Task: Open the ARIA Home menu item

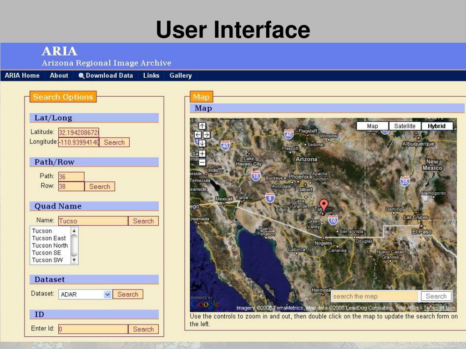Action: pyautogui.click(x=22, y=76)
